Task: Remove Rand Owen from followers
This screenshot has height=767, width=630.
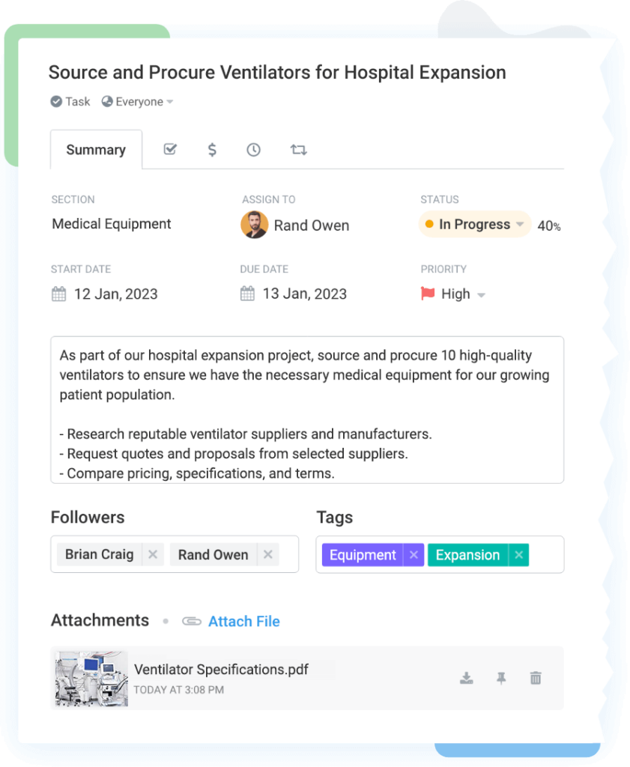Action: click(267, 555)
